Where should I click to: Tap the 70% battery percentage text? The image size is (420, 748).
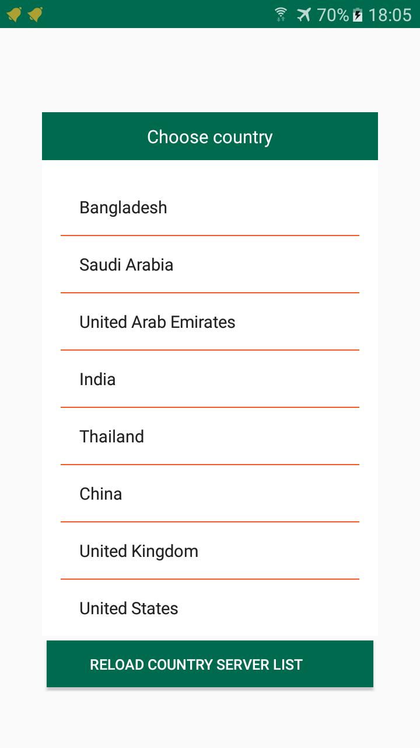point(332,15)
